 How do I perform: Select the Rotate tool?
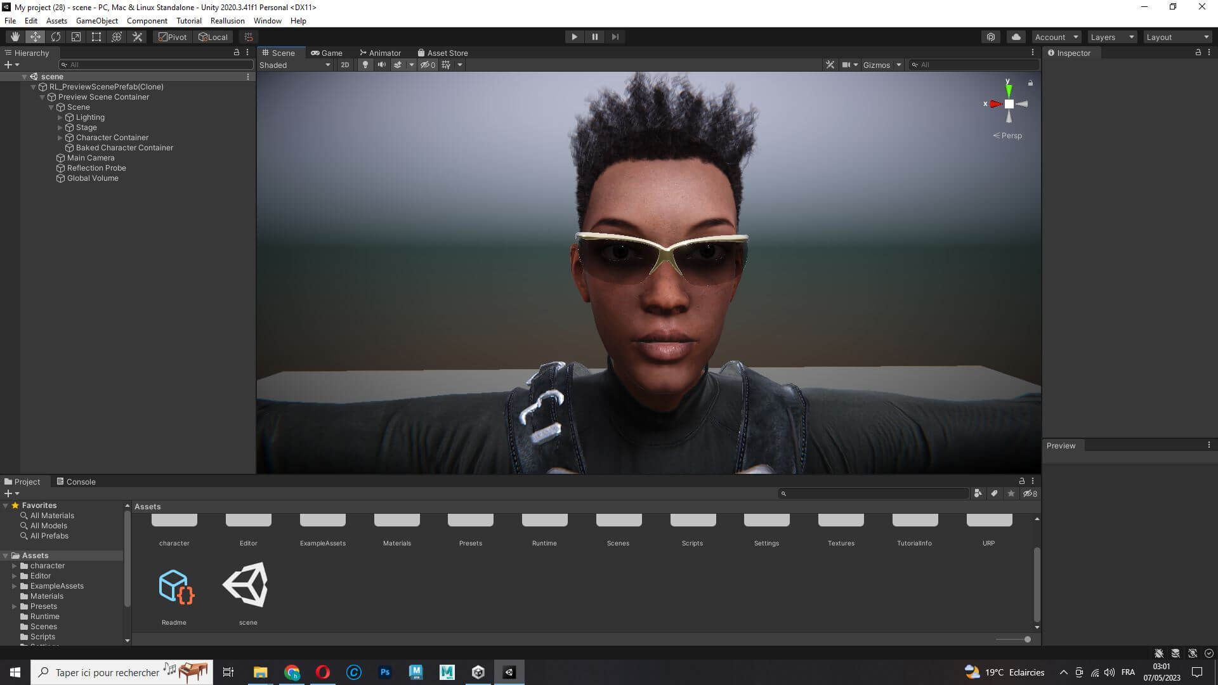(x=56, y=37)
